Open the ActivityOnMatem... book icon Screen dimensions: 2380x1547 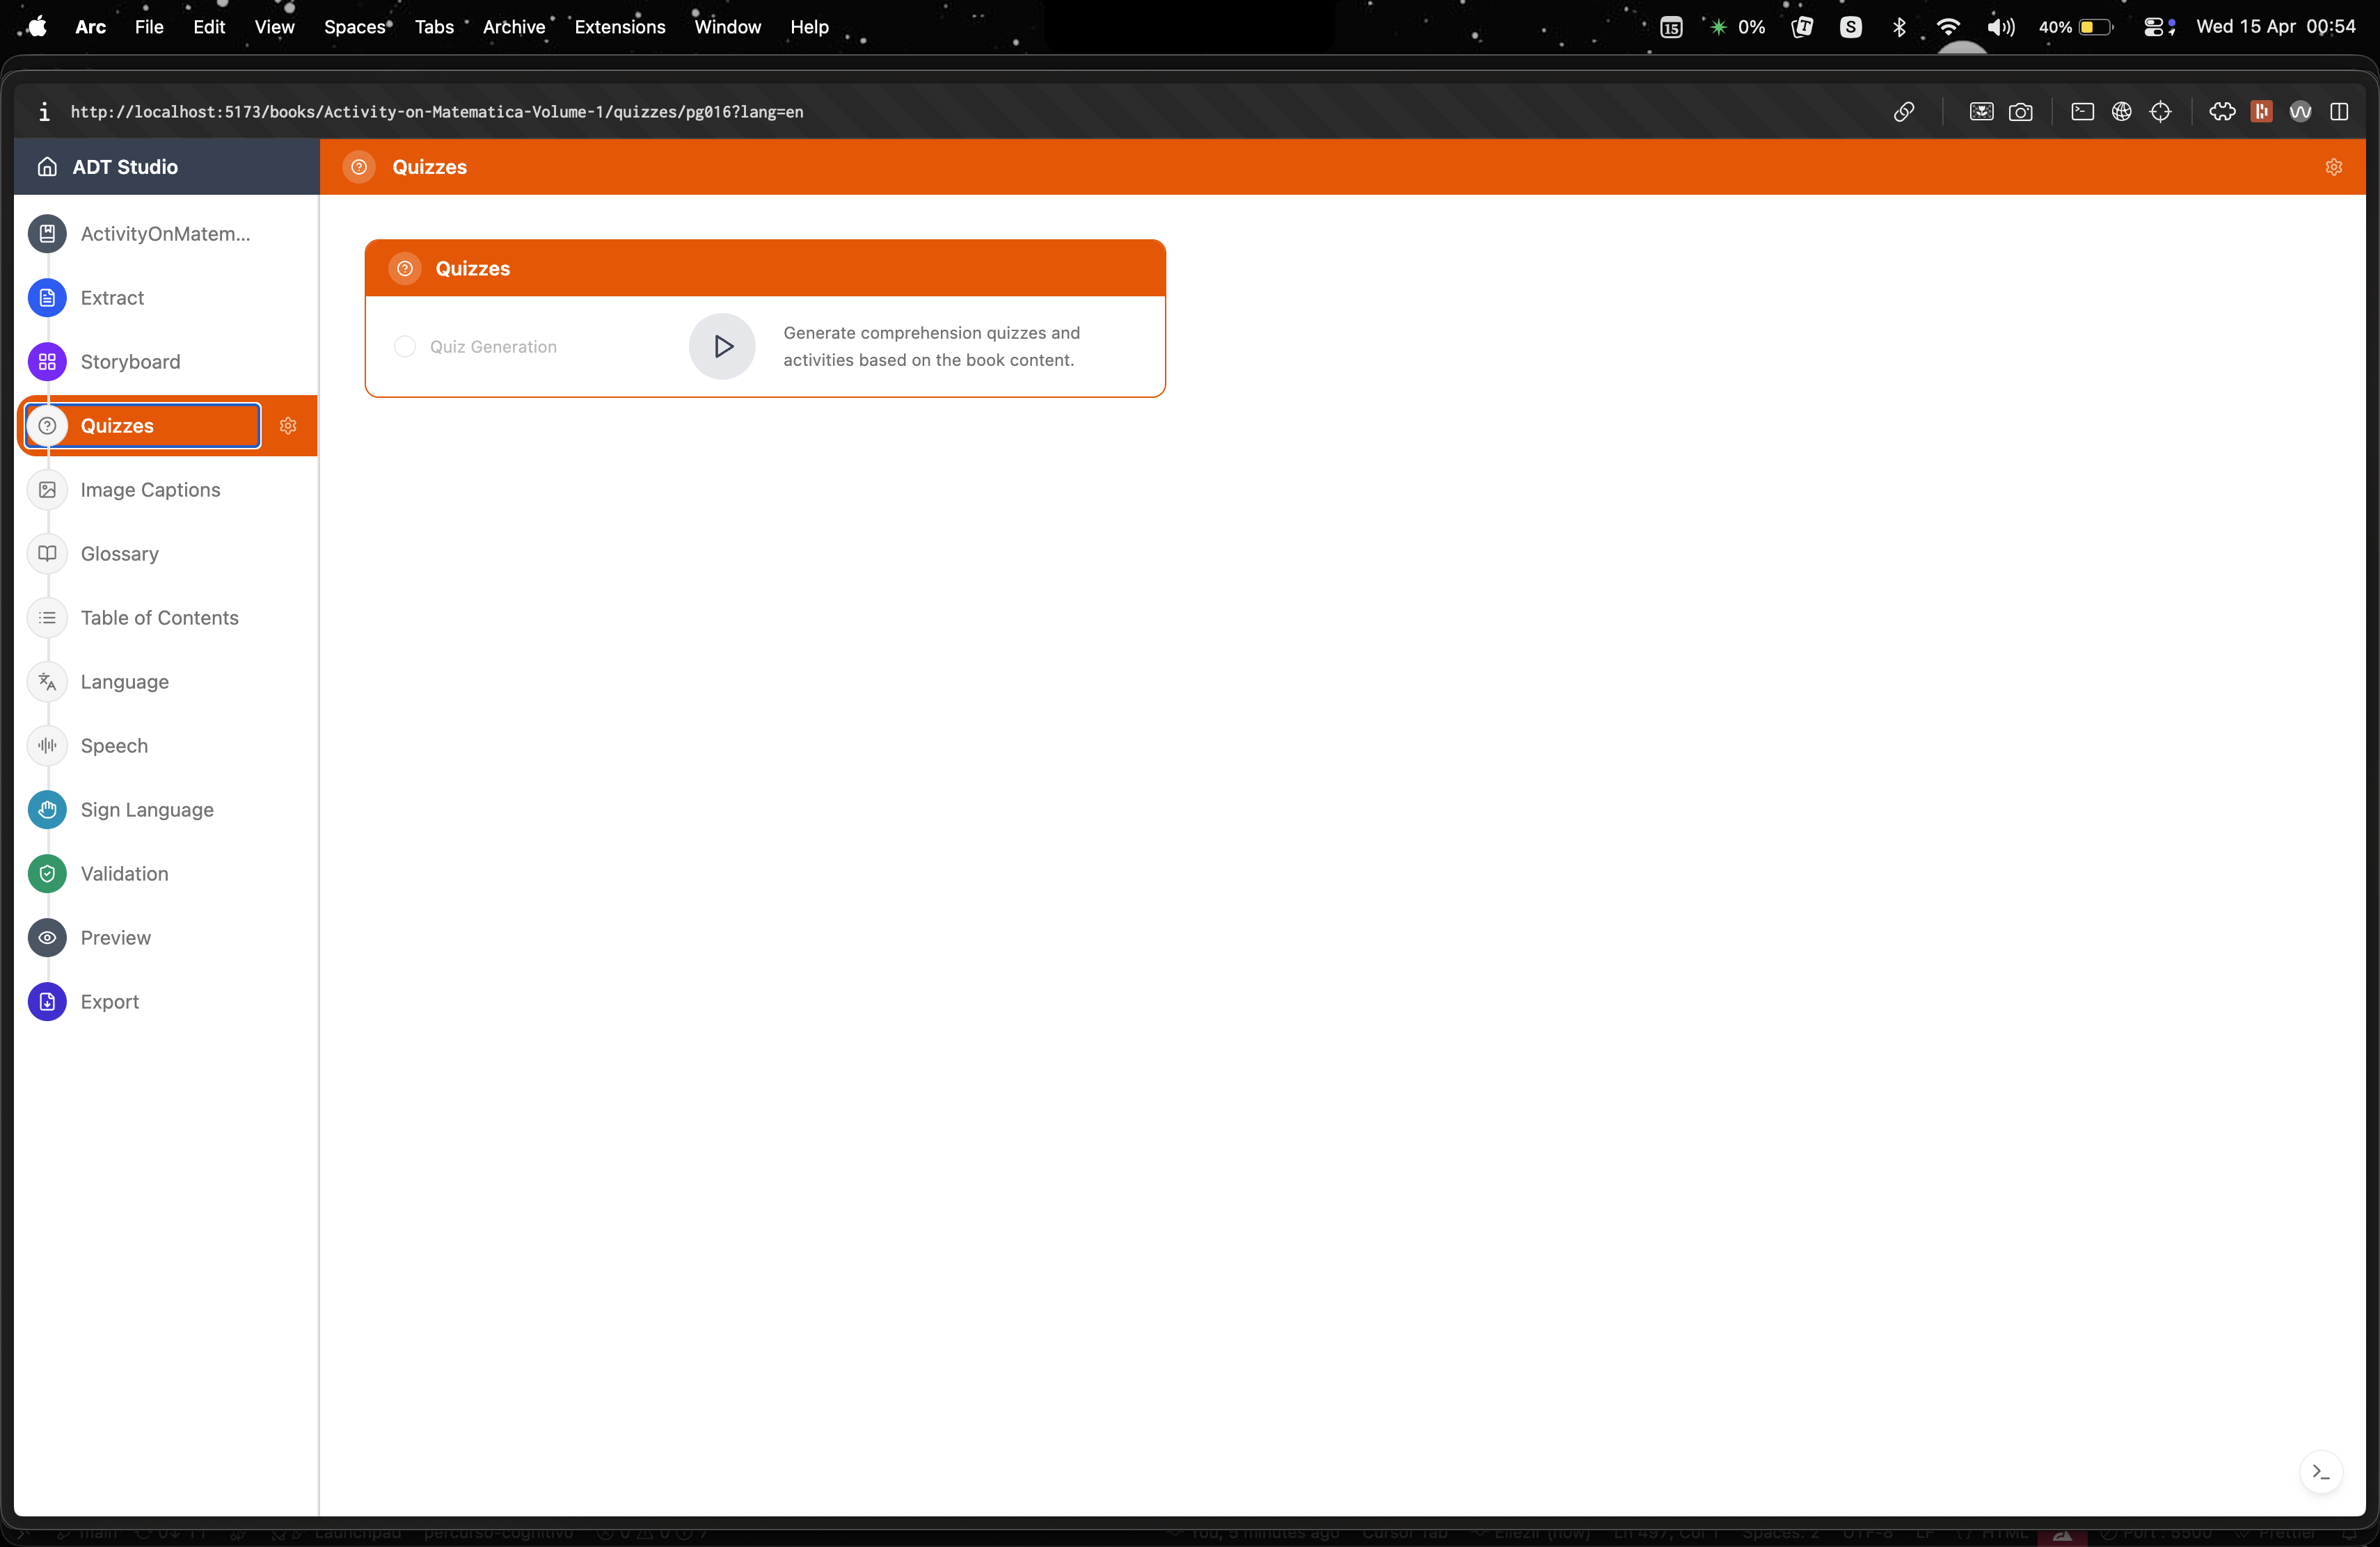click(47, 234)
